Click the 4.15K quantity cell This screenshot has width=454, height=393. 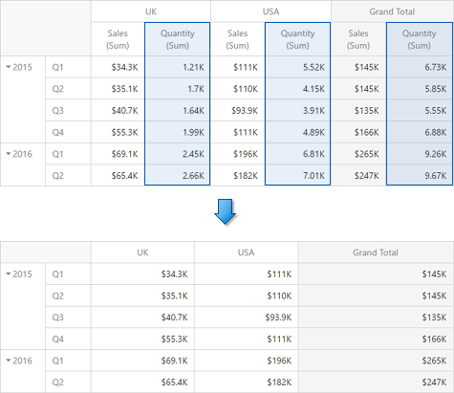pos(297,89)
